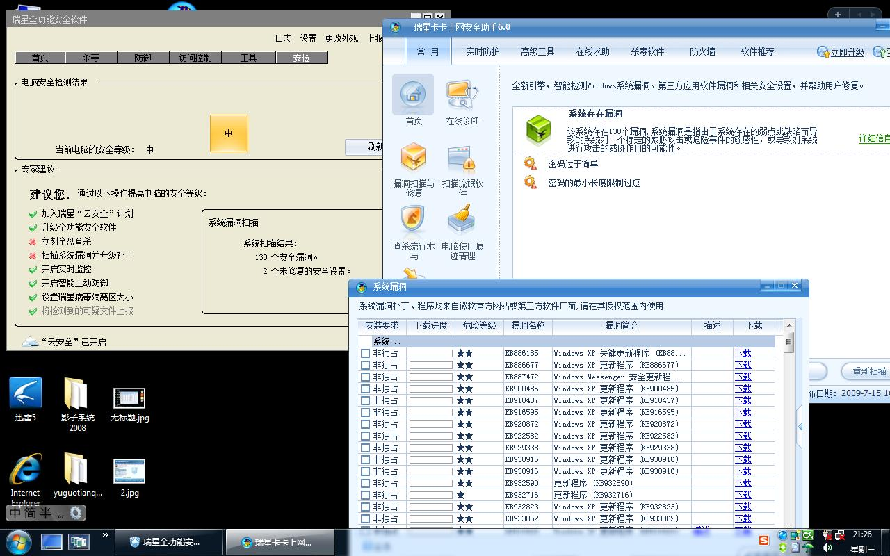Screen dimensions: 890x556
Task: Click the gear icon beside 密码过于简单
Action: click(530, 163)
